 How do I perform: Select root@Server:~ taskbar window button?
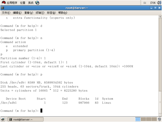tap(26, 119)
